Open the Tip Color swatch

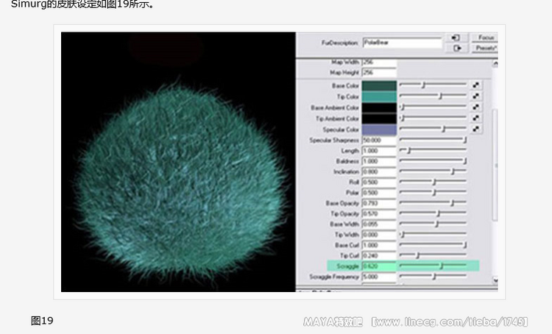click(379, 96)
